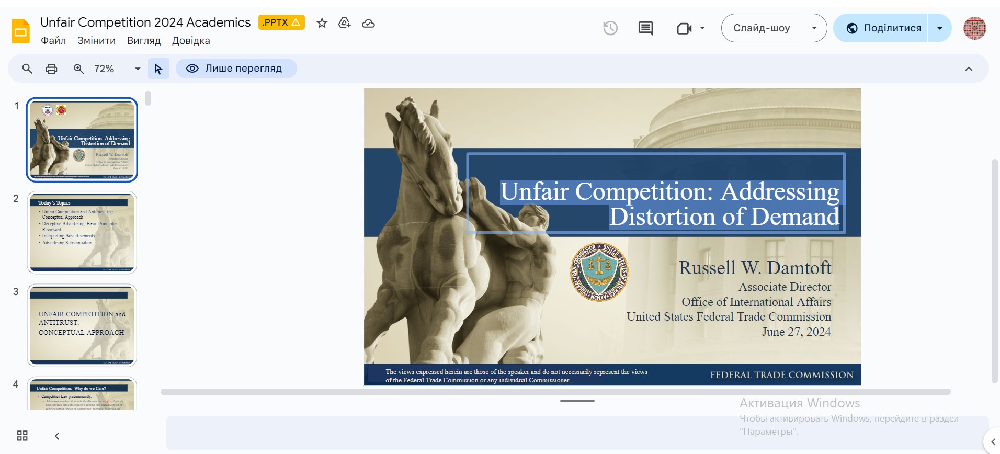Click the speaker notes area

[577, 433]
